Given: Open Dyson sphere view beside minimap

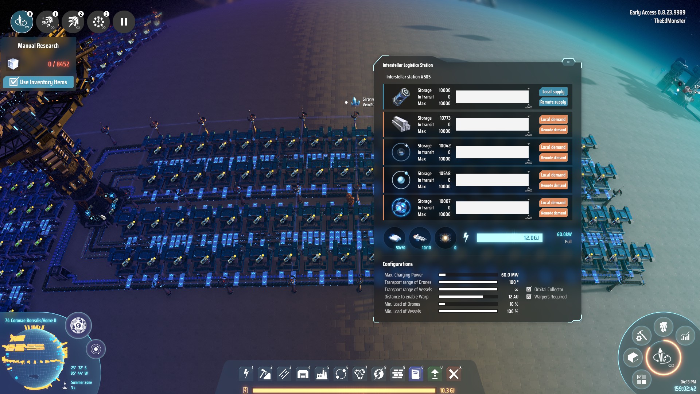Looking at the screenshot, I should point(78,325).
